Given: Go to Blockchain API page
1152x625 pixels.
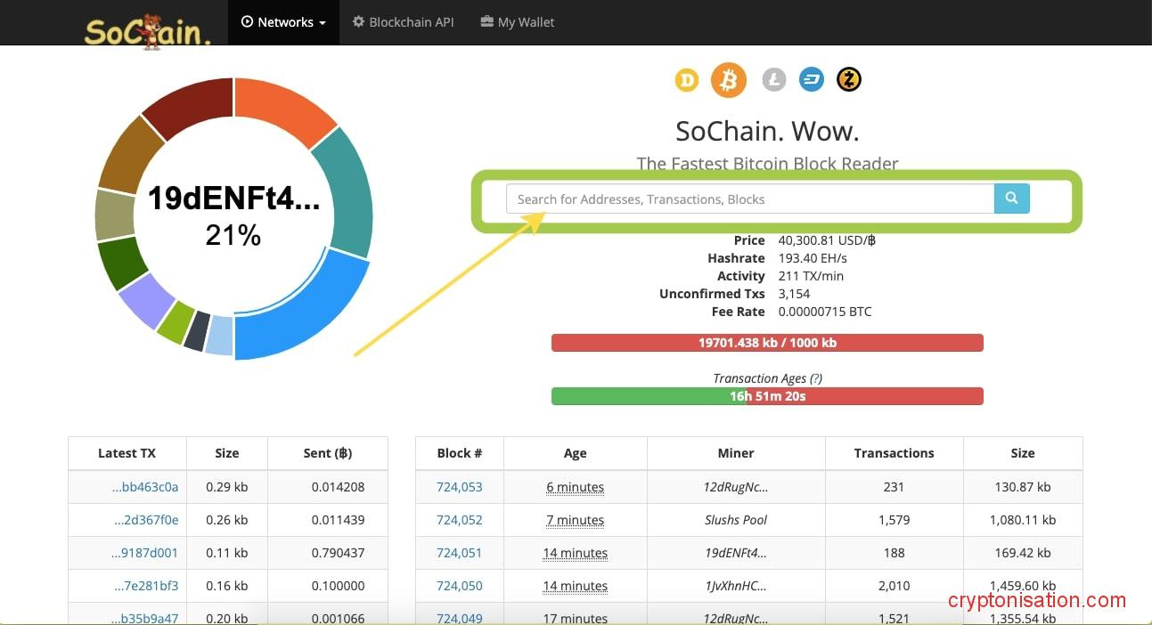Looking at the screenshot, I should pos(403,22).
